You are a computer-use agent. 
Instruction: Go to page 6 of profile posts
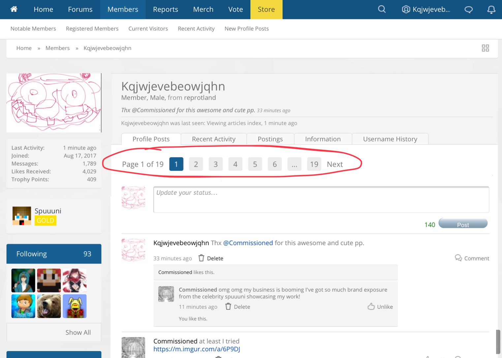[275, 164]
